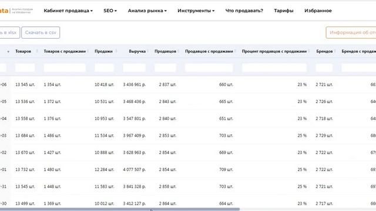376x211 pixels.
Task: Click sales value 12 284 шт.
Action: pos(105,169)
